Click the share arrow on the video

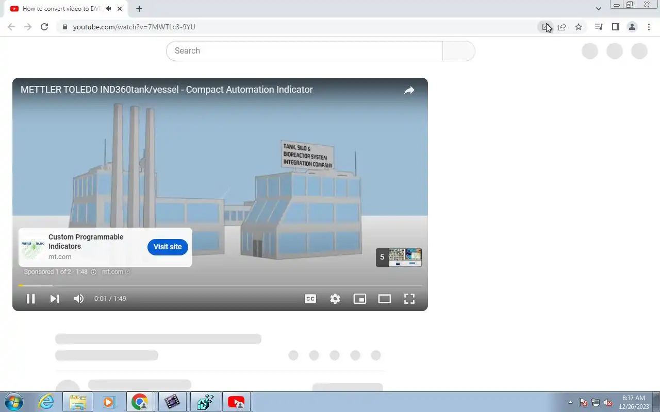coord(409,90)
